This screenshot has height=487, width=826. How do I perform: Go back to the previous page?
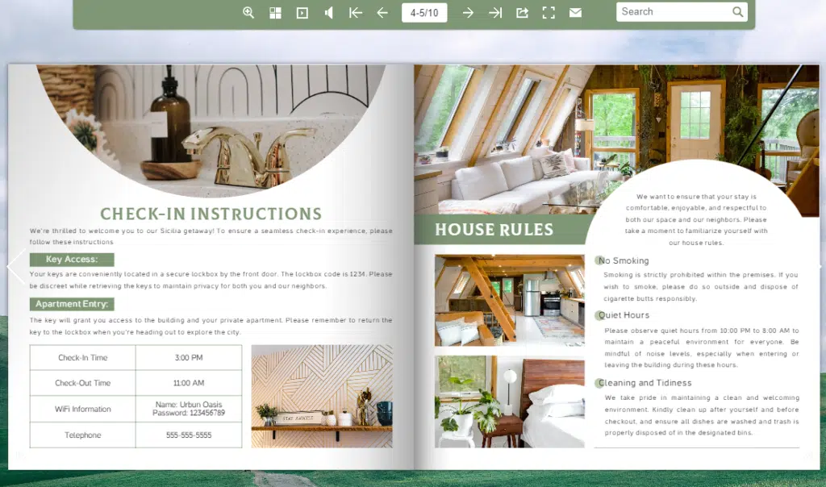point(382,12)
